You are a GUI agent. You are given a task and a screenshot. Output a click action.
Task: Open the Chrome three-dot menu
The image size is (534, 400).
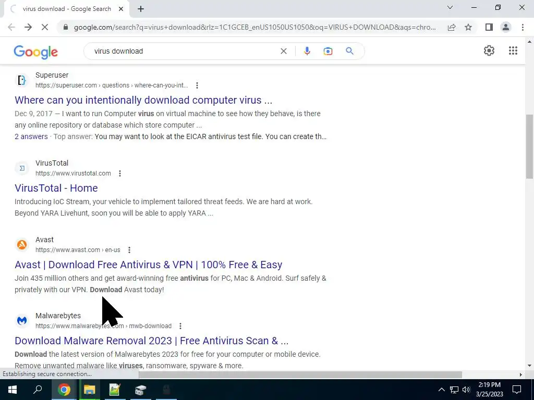(x=523, y=27)
